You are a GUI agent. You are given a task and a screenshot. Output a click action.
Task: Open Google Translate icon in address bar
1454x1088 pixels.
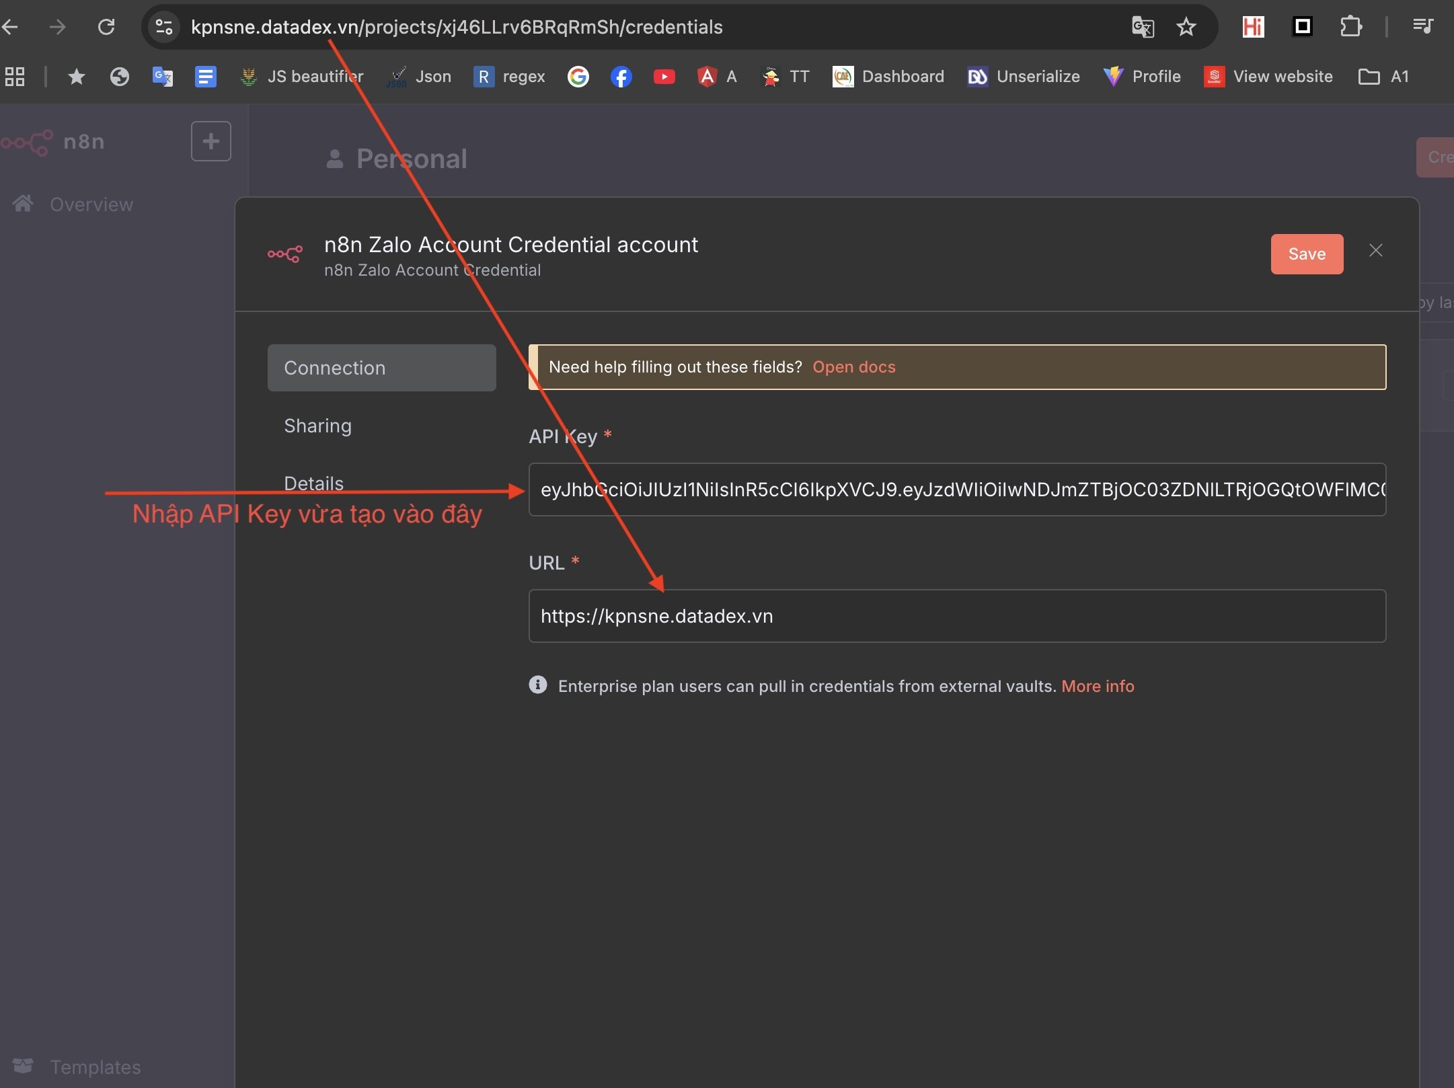(x=1143, y=27)
